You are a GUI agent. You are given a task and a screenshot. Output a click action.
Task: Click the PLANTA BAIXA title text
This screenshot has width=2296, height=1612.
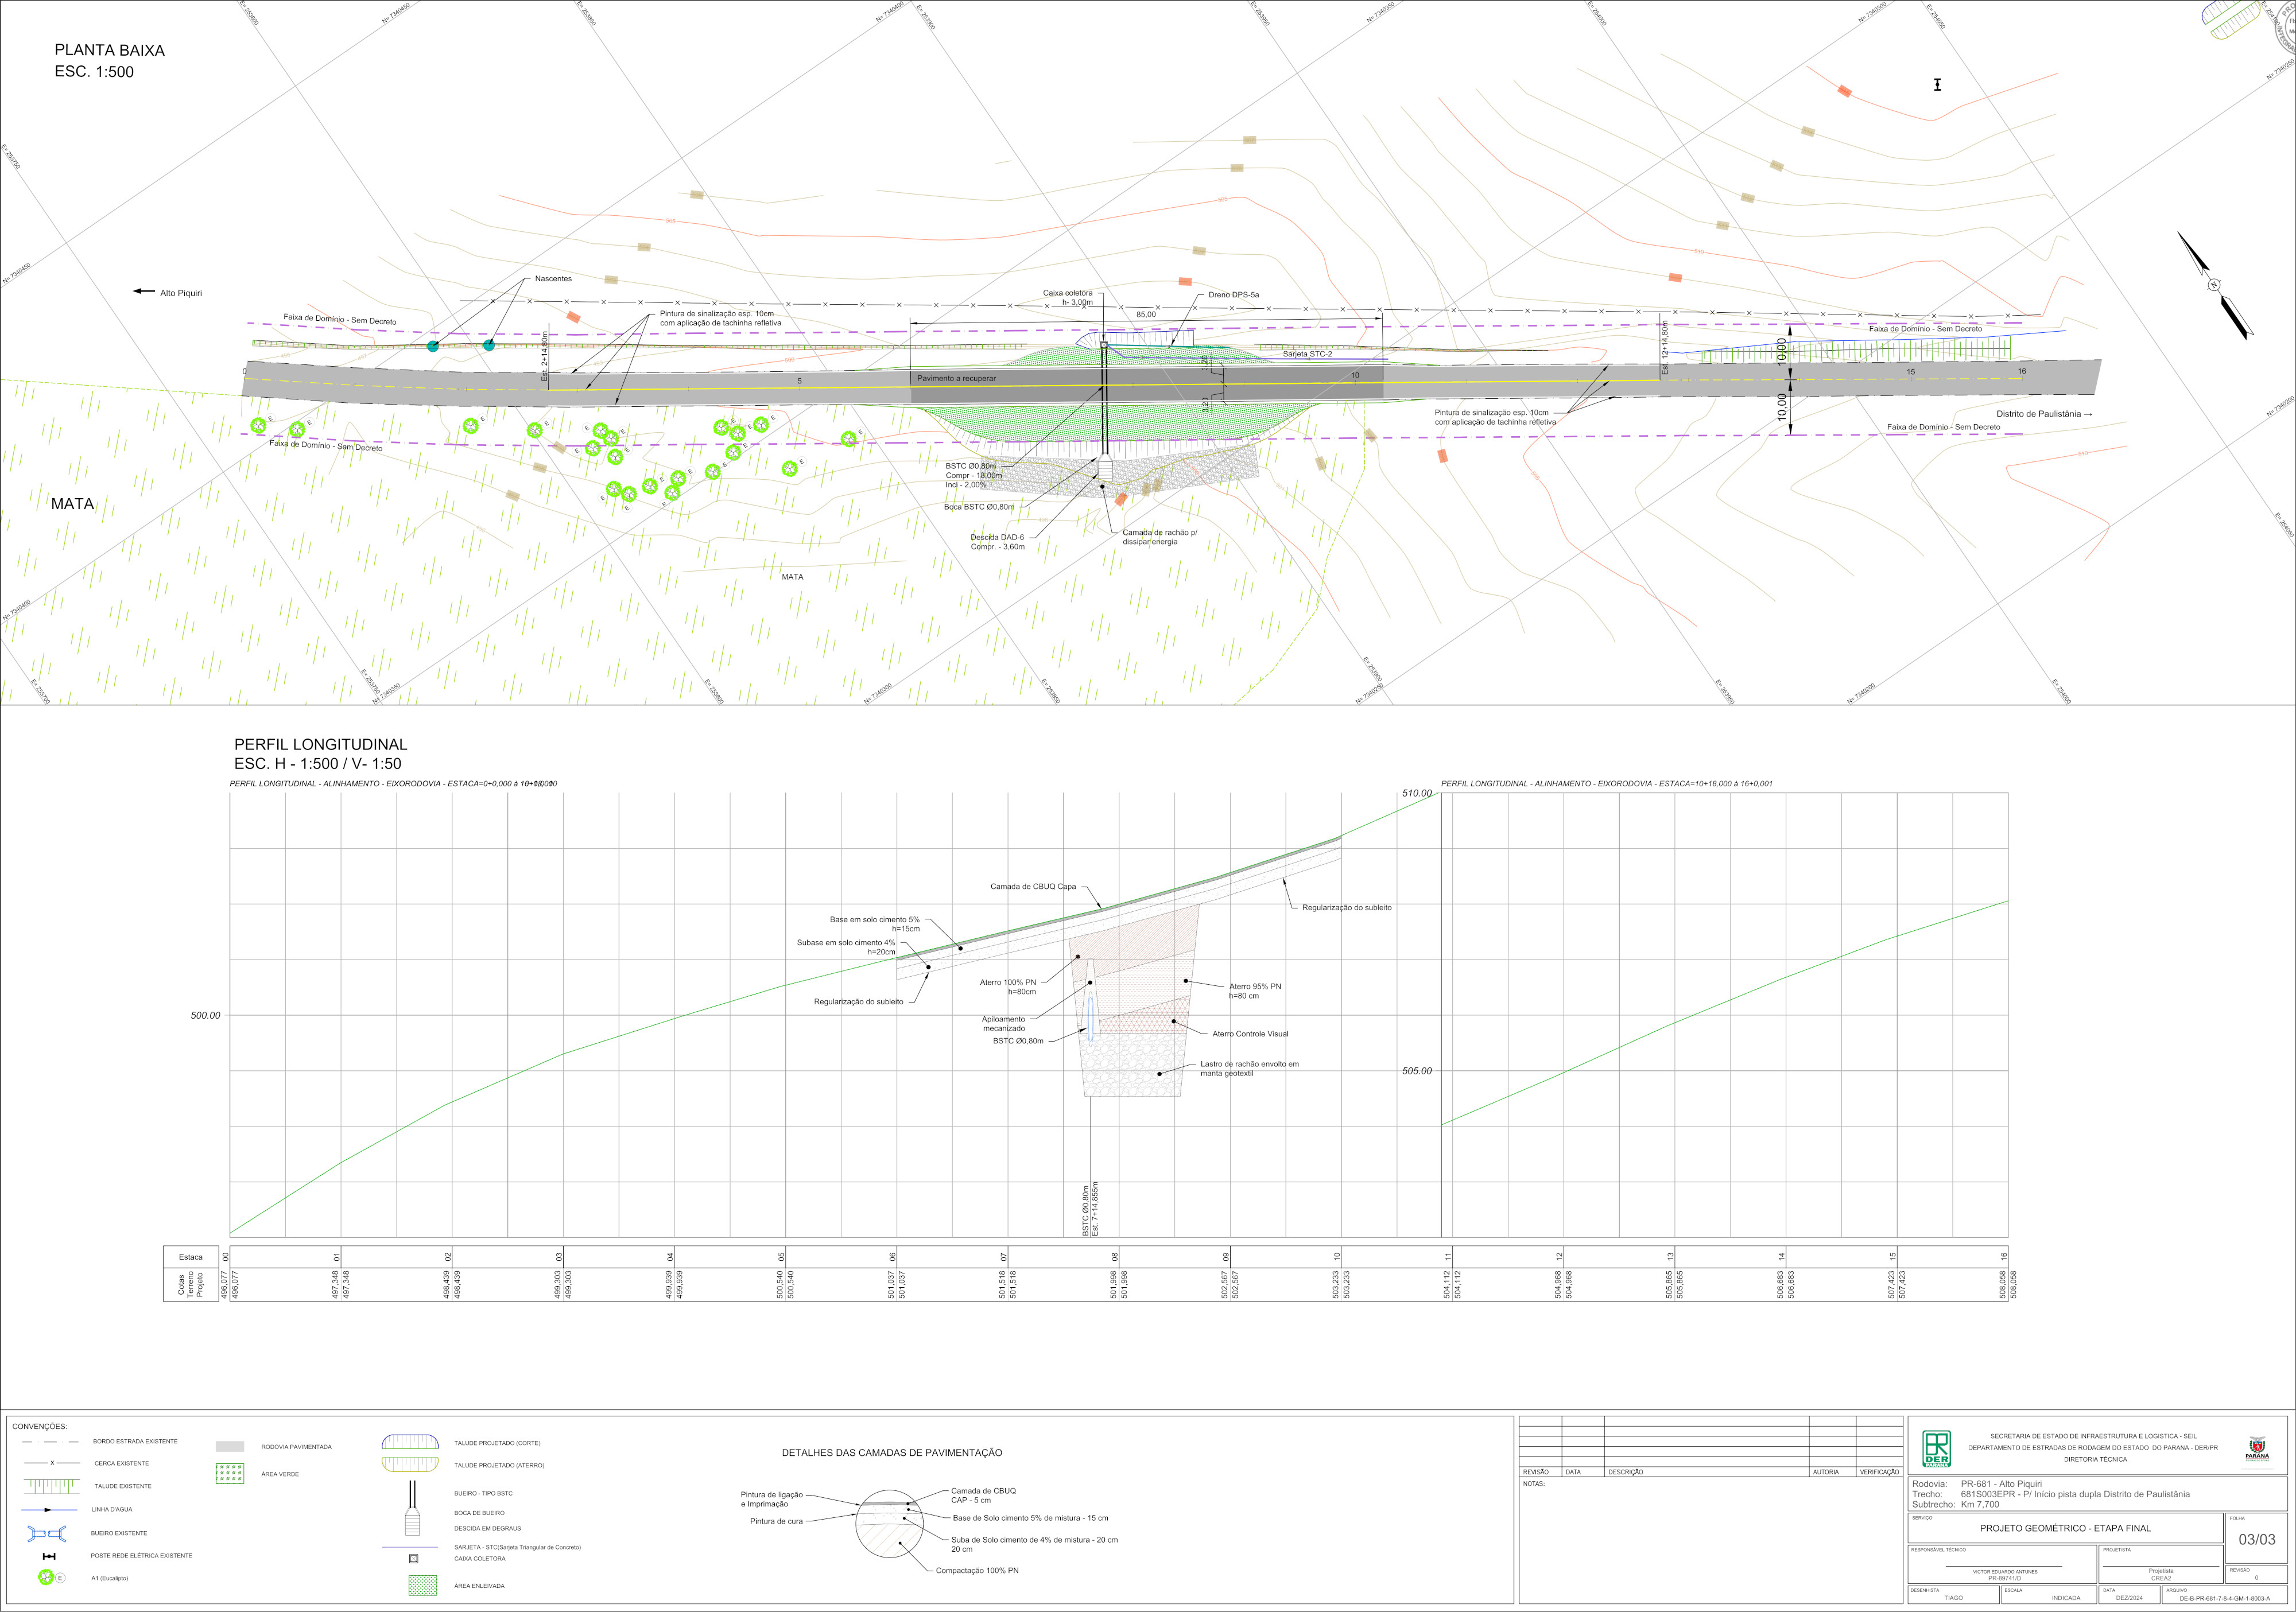coord(109,50)
